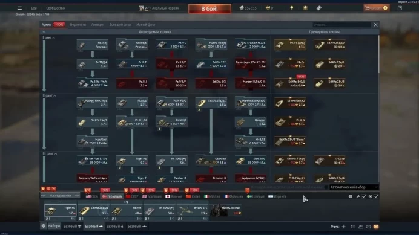This screenshot has width=419, height=235.
Task: Click Нанять экипаж recruit crew
Action: click(226, 210)
